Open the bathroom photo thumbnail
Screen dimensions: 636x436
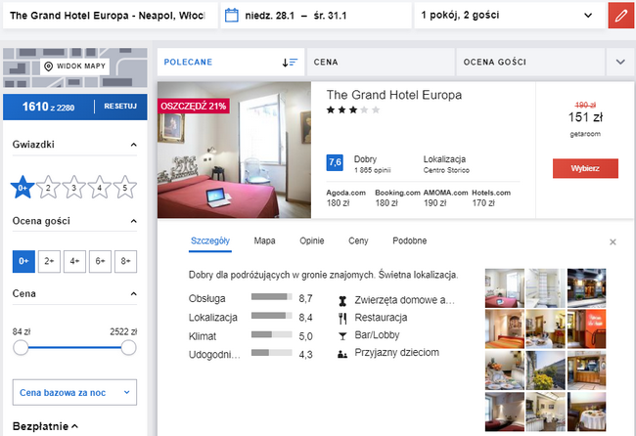pos(546,288)
